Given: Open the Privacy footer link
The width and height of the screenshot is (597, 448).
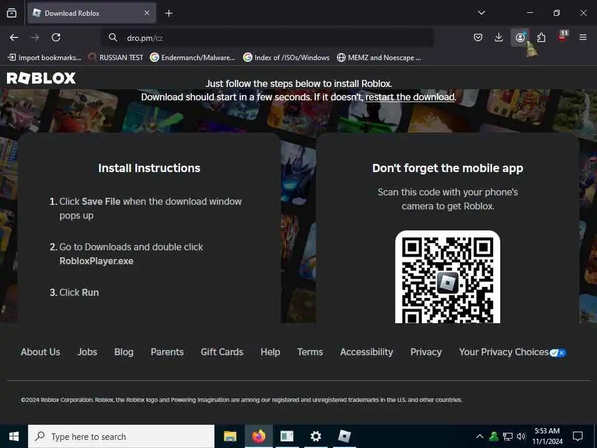Looking at the screenshot, I should point(426,352).
